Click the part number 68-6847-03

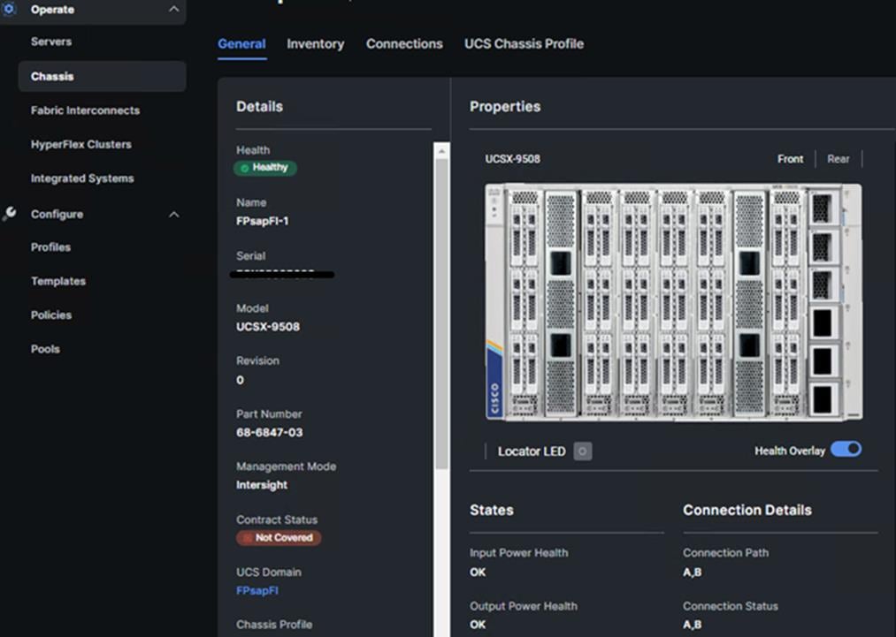[x=270, y=432]
